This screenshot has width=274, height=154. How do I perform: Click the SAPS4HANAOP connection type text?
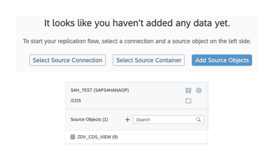click(x=111, y=90)
